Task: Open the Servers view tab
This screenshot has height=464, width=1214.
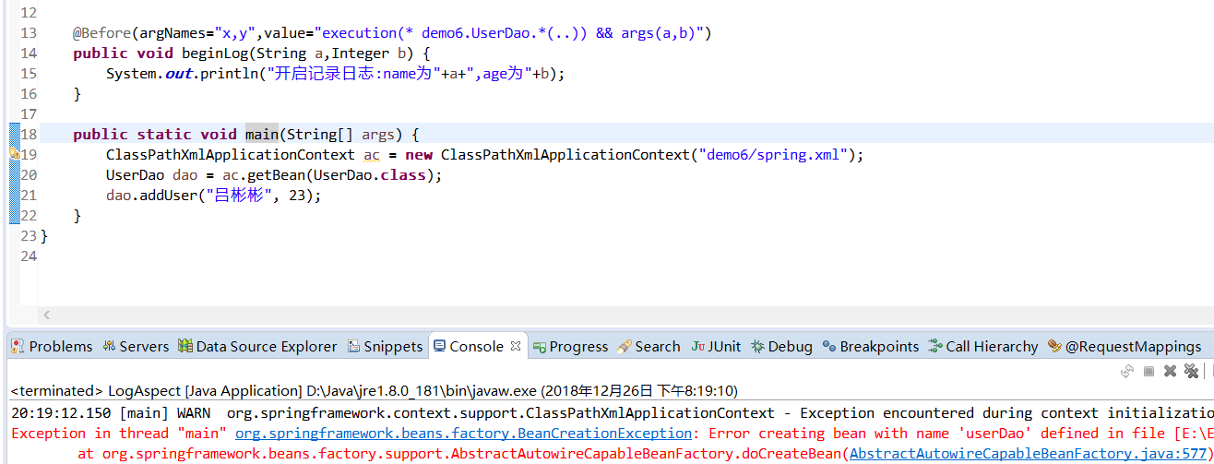Action: pos(136,347)
